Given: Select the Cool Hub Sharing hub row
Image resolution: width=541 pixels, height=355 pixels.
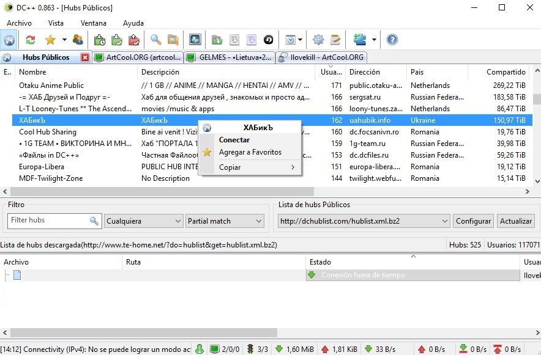Looking at the screenshot, I should click(272, 132).
